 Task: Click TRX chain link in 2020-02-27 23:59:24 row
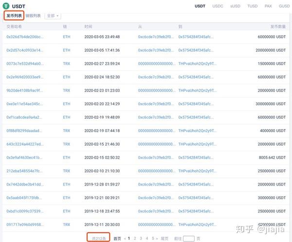67,64
